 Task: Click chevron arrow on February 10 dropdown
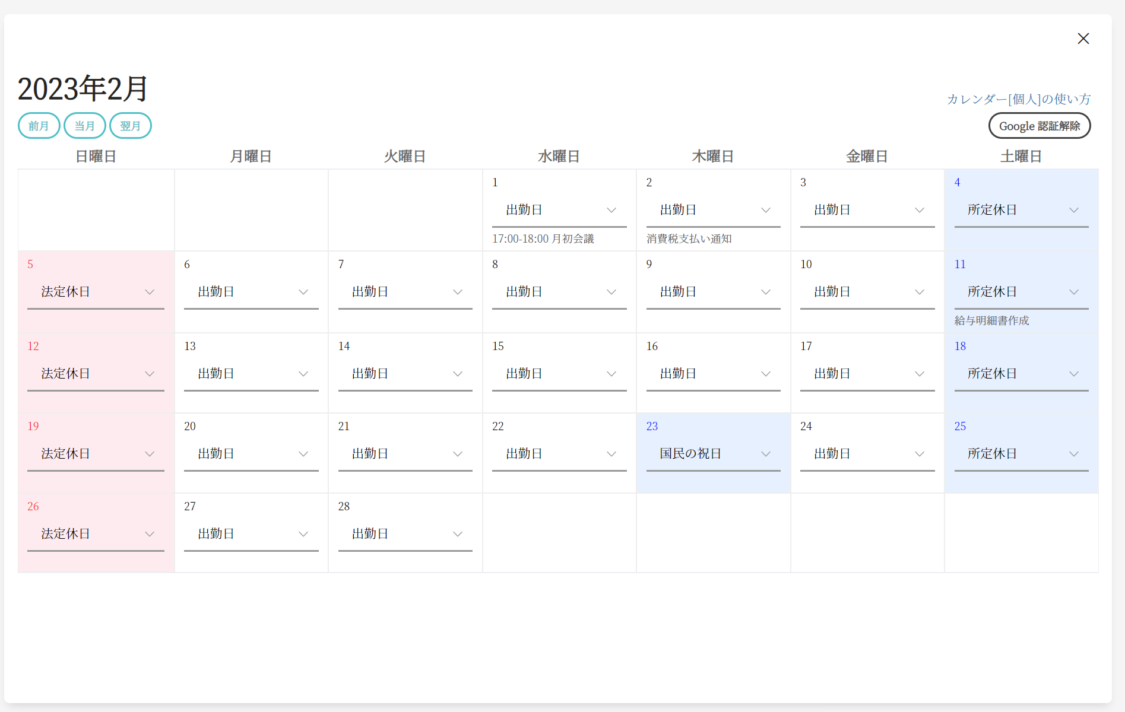pyautogui.click(x=920, y=292)
